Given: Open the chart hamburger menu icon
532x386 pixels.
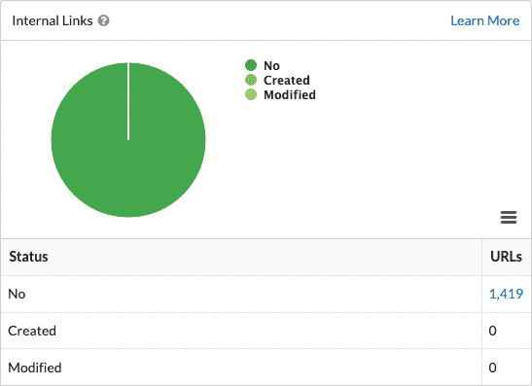Looking at the screenshot, I should pos(509,217).
